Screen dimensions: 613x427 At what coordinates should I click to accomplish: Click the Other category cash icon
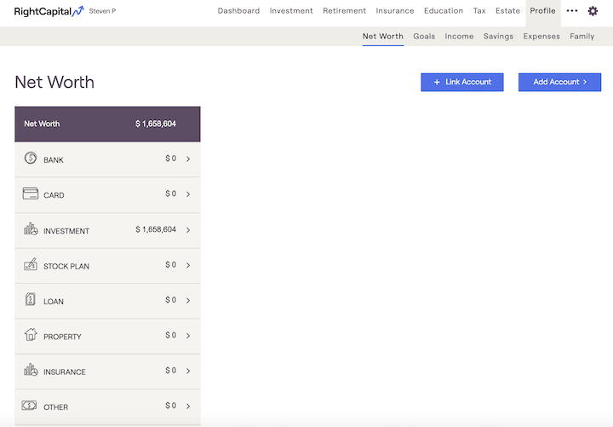(31, 406)
